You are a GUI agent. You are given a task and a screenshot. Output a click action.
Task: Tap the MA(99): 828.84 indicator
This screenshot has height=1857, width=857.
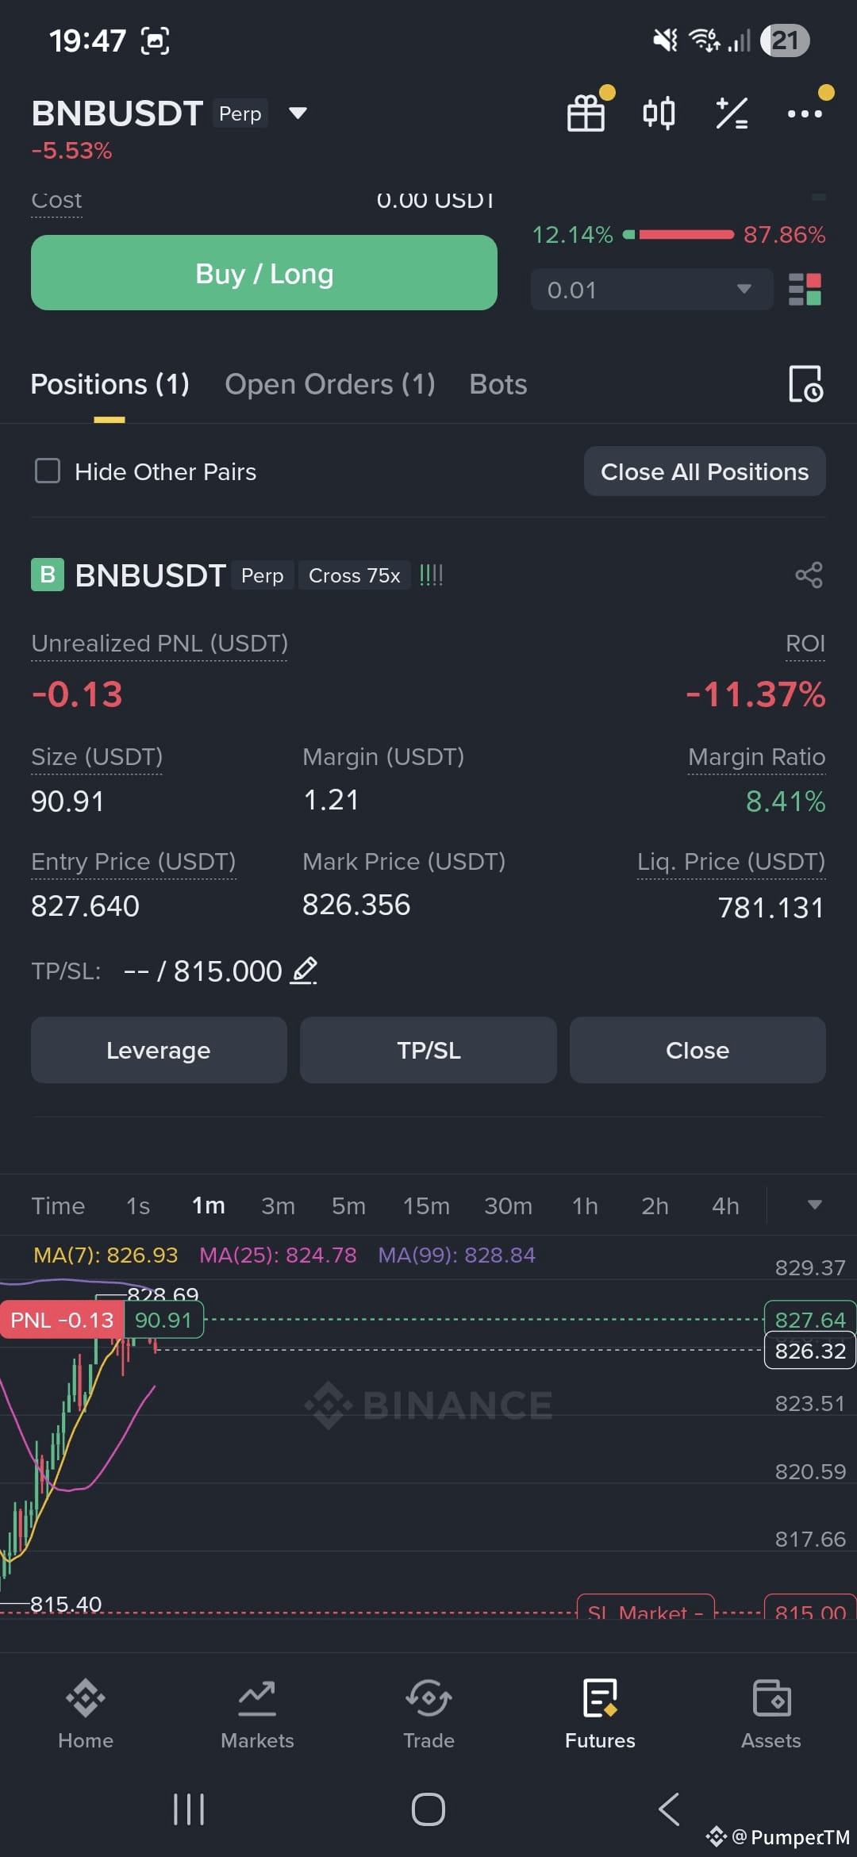[x=457, y=1255]
